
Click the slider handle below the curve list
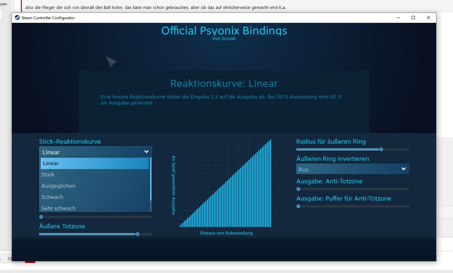(x=41, y=217)
